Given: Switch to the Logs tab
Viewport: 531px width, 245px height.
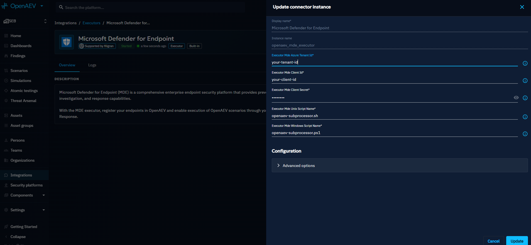Looking at the screenshot, I should 92,65.
